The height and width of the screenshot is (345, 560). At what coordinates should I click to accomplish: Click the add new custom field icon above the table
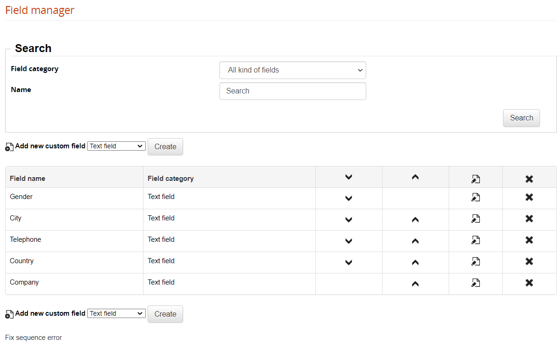[9, 146]
